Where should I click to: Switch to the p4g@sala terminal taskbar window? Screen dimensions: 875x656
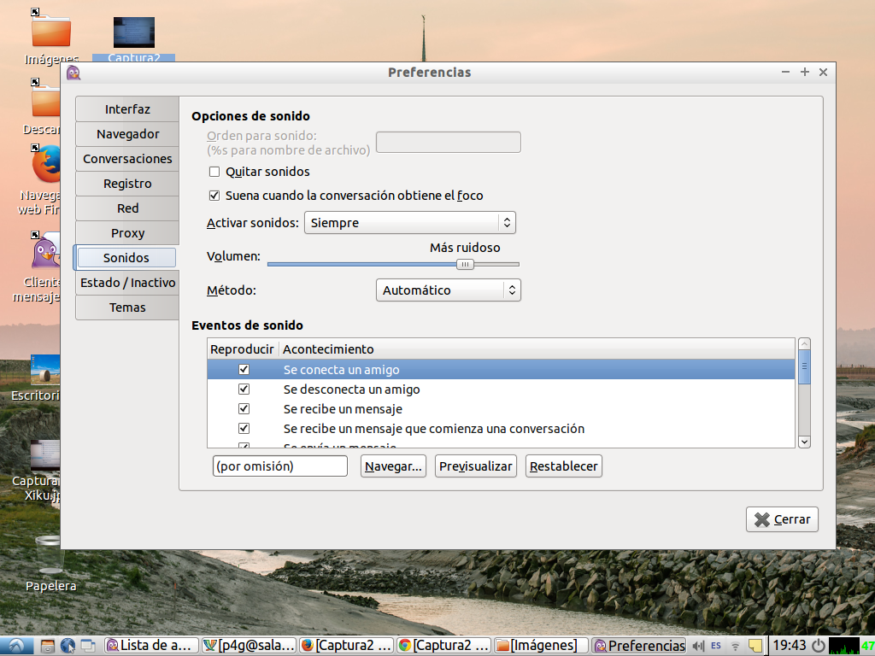coord(249,646)
